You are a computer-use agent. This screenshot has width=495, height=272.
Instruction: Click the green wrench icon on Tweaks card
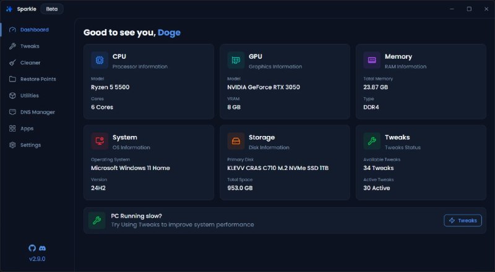[x=372, y=141]
